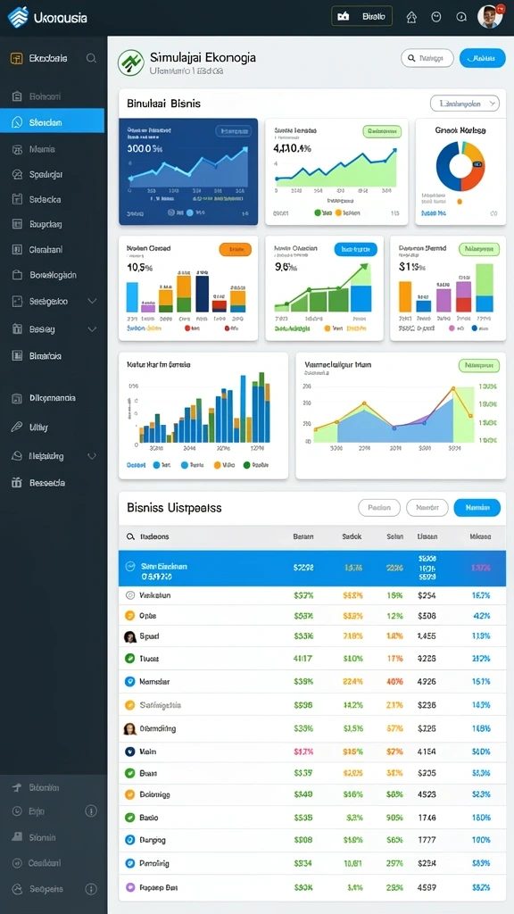This screenshot has width=514, height=914.
Task: Click the green Simulajai Ekonogia logo icon
Action: click(130, 62)
